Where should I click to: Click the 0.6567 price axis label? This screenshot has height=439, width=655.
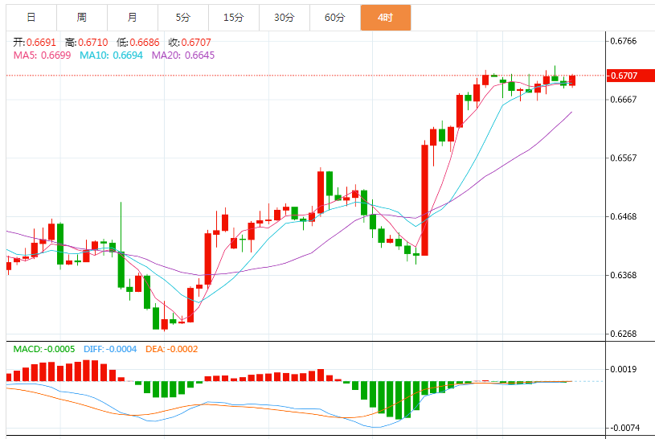coord(623,158)
